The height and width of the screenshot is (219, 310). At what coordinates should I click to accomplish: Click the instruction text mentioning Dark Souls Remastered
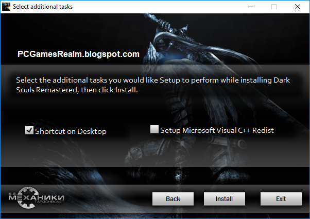point(153,85)
